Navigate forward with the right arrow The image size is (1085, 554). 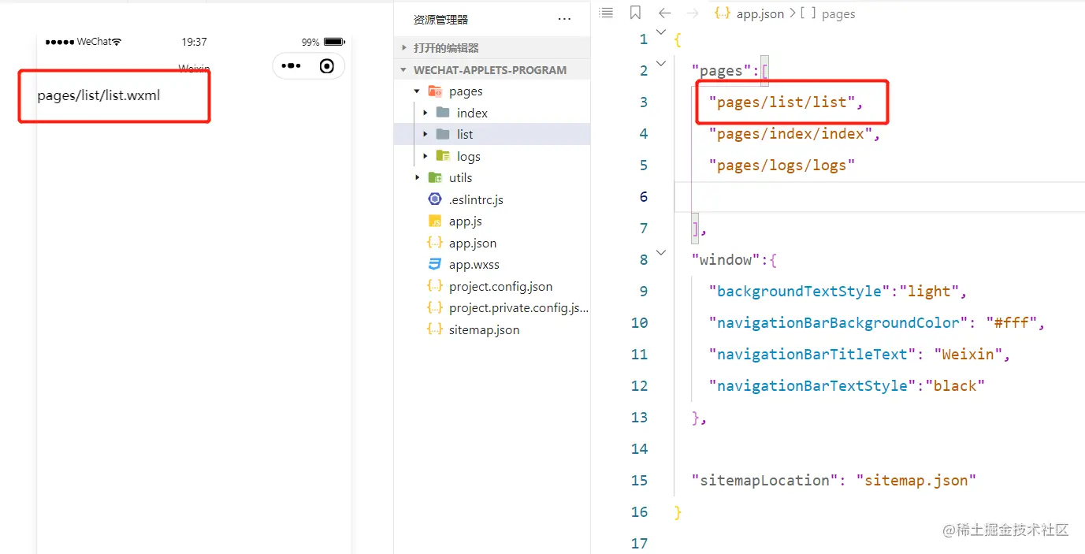click(693, 13)
